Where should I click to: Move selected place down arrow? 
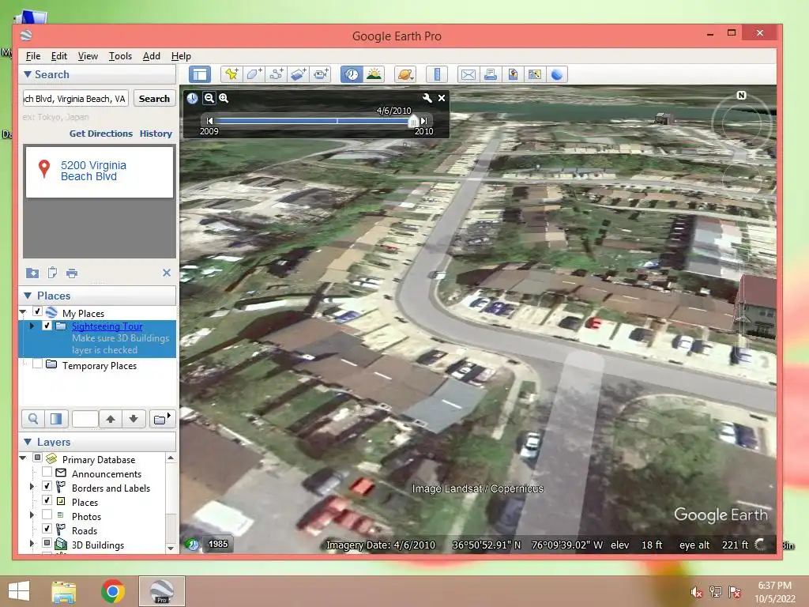pos(134,419)
